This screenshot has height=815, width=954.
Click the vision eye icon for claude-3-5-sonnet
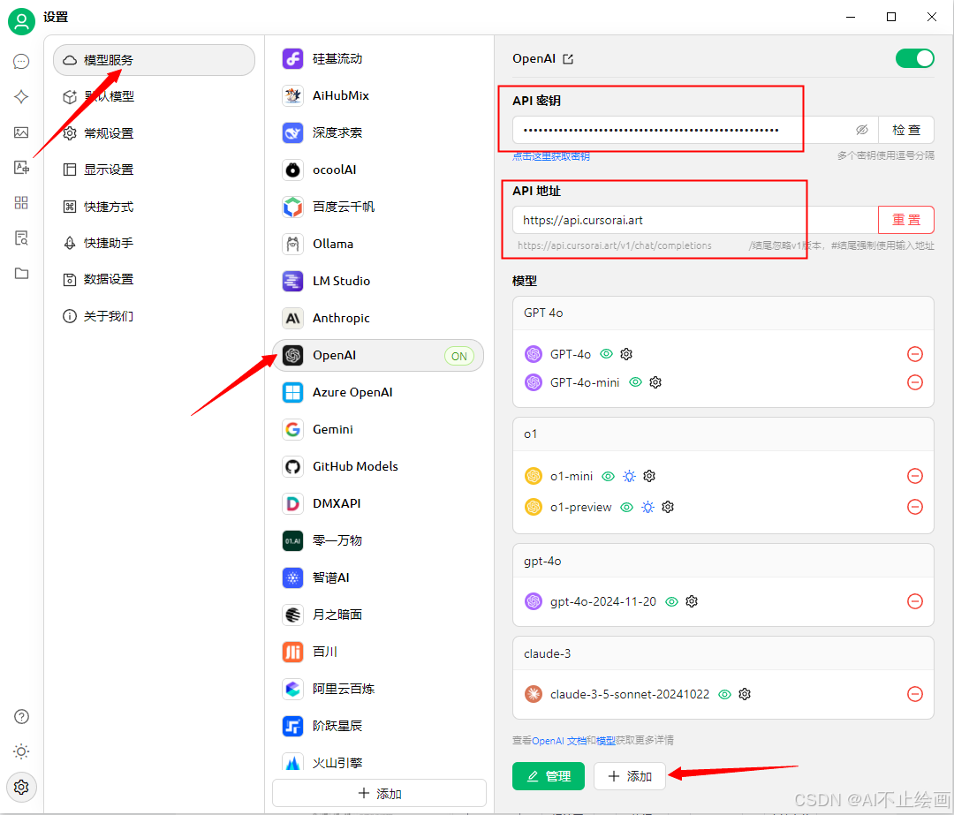[x=724, y=694]
